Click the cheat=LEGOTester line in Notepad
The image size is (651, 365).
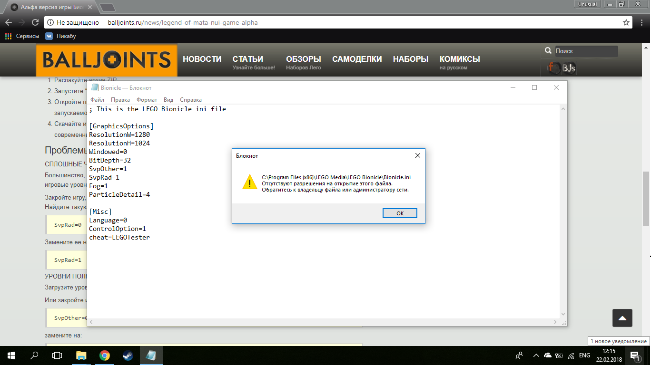pos(119,237)
